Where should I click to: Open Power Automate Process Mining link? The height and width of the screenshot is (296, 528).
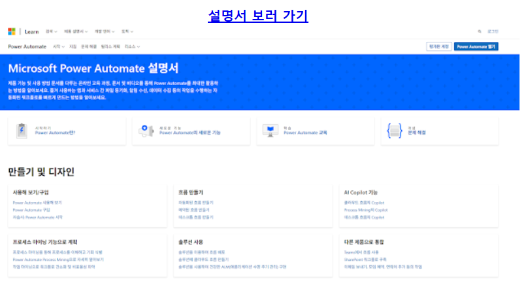click(58, 259)
